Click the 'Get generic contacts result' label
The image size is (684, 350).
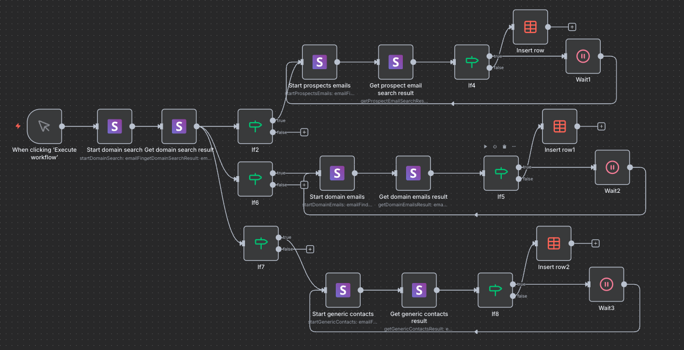tap(419, 317)
